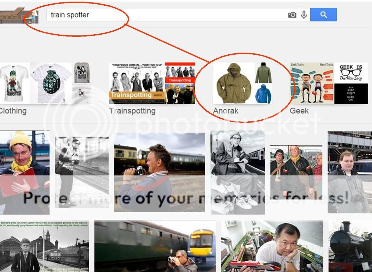Click the microphone voice search icon
The width and height of the screenshot is (372, 272).
click(304, 15)
